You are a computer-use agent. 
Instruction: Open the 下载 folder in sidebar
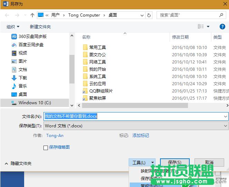point(23,78)
